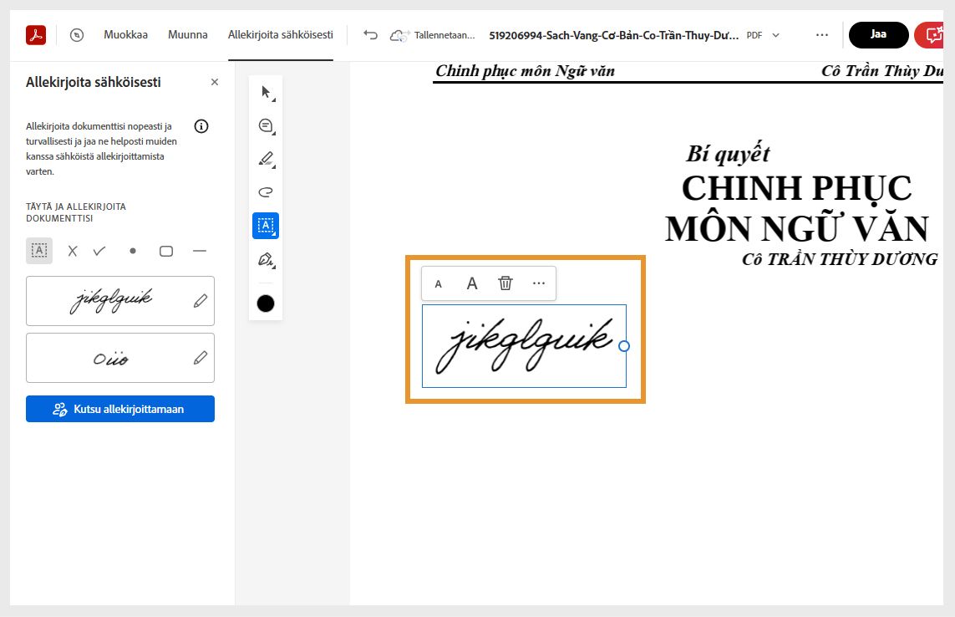Viewport: 955px width, 617px height.
Task: Select the cross mark X tool
Action: coord(73,251)
